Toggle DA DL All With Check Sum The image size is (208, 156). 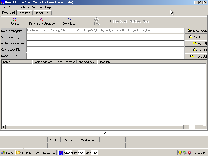pyautogui.click(x=112, y=21)
